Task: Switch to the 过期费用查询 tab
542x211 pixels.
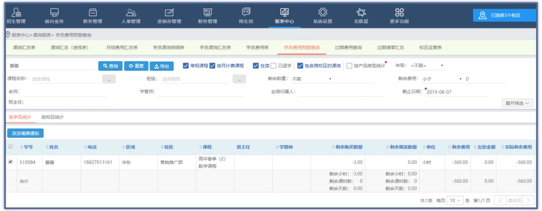Action: click(348, 48)
